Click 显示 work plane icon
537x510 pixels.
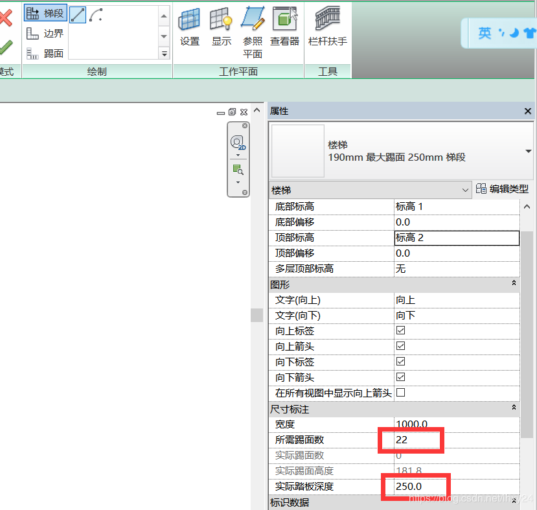coord(222,27)
